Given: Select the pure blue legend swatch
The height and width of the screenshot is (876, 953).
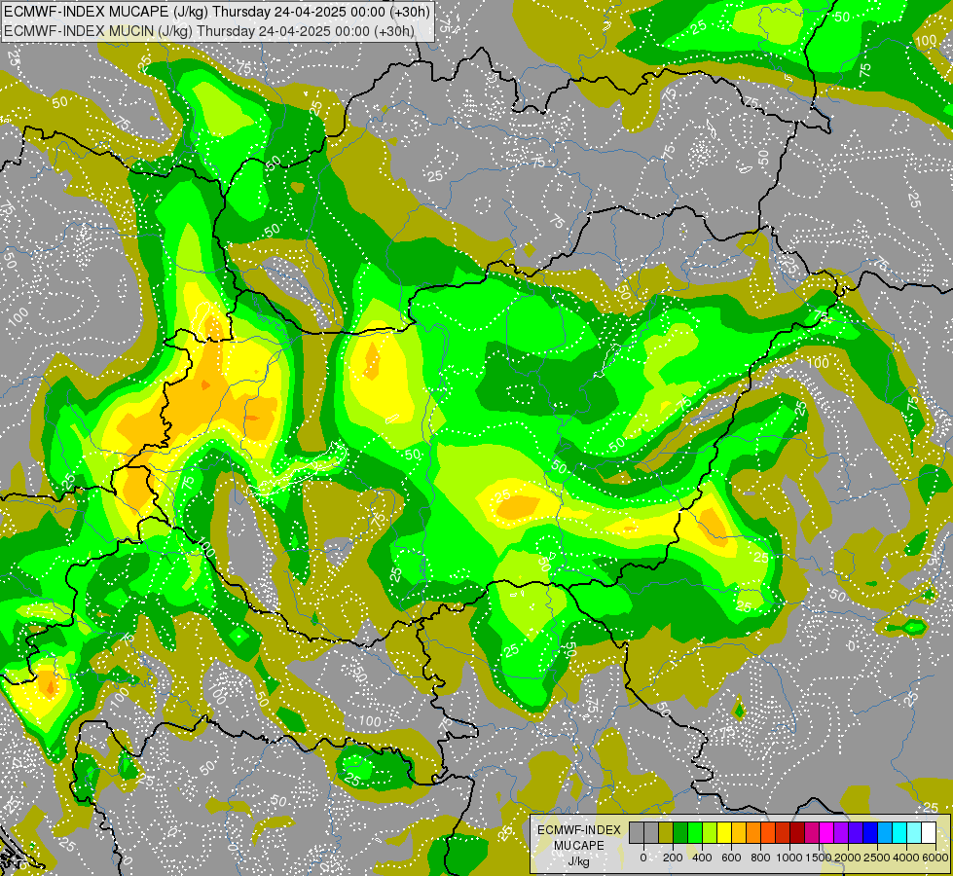Looking at the screenshot, I should [x=869, y=833].
